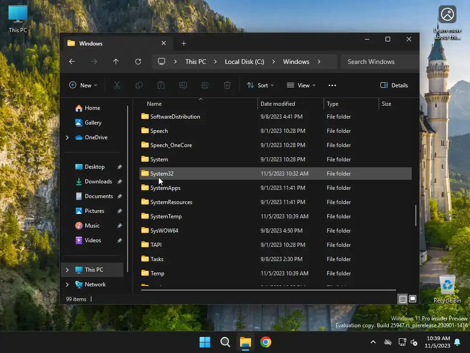This screenshot has height=353, width=470.
Task: Click volume muted tray icon
Action: pos(414,342)
